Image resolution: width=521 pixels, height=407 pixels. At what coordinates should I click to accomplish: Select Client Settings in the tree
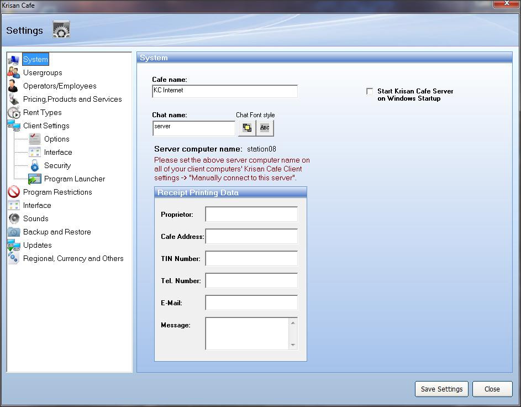[x=46, y=126]
